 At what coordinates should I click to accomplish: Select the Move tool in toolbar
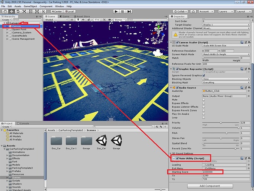[11, 11]
